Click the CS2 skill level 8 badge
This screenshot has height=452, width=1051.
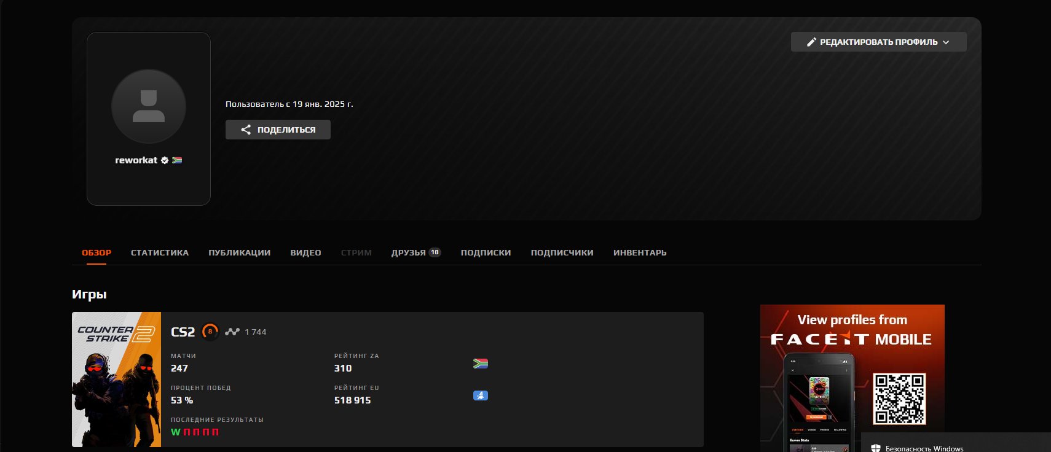(x=210, y=332)
